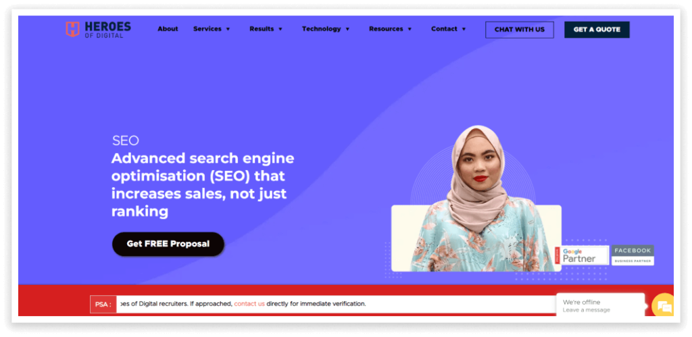Screen dimensions: 692x337
Task: Click the Facebook Business Partner badge
Action: pyautogui.click(x=633, y=255)
